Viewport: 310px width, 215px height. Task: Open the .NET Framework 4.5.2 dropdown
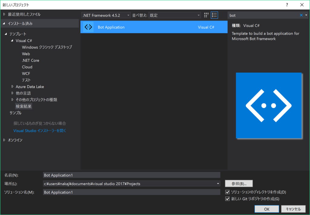click(x=106, y=15)
